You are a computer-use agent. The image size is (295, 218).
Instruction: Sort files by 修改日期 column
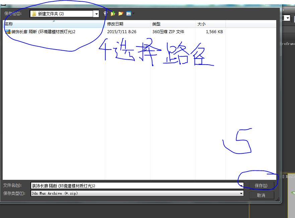pos(128,24)
